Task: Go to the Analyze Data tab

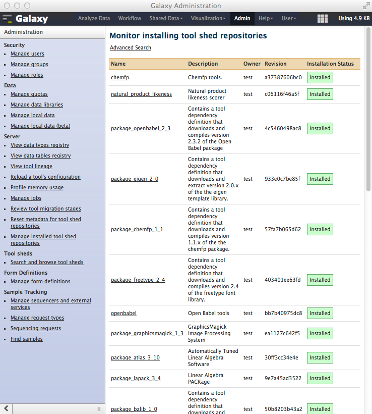Action: click(x=94, y=19)
